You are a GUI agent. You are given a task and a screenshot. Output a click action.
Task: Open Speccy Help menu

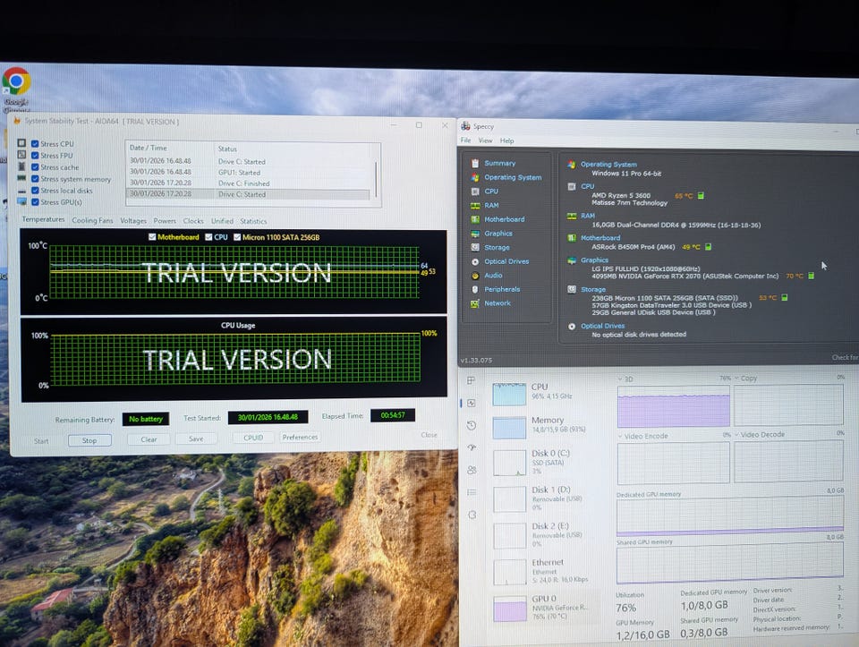point(506,140)
